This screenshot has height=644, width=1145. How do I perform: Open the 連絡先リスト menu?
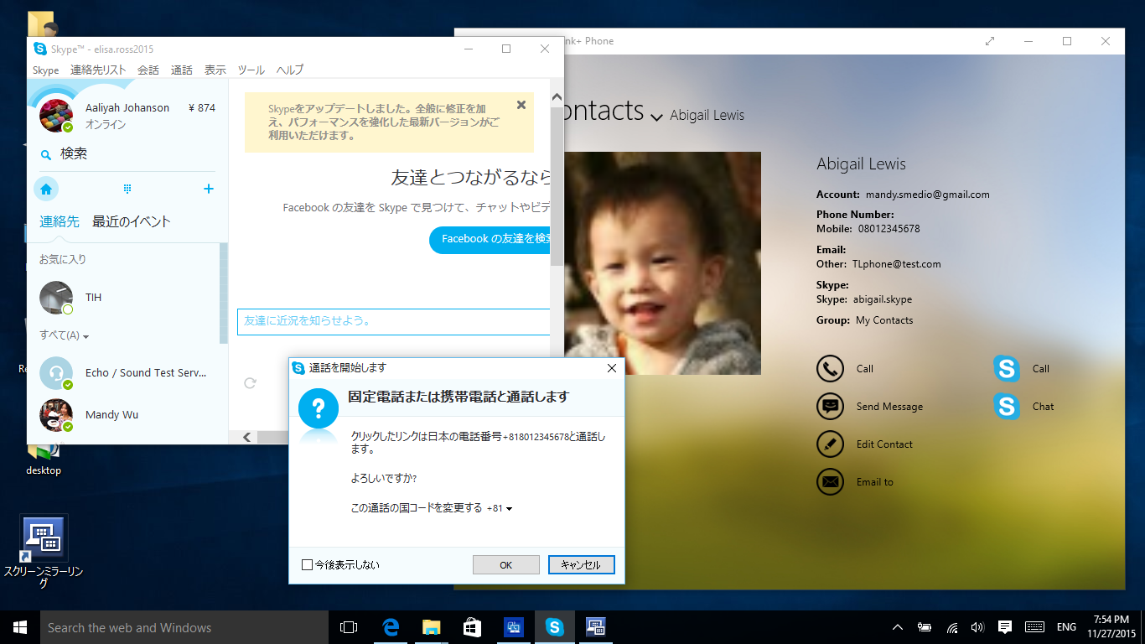98,70
